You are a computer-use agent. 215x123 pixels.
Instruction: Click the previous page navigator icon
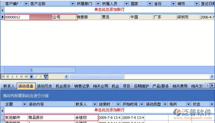tap(7, 77)
